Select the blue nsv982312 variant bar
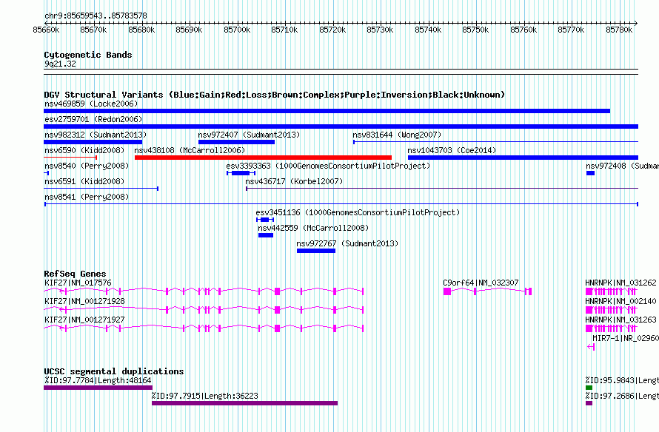This screenshot has height=432, width=659. pos(93,142)
